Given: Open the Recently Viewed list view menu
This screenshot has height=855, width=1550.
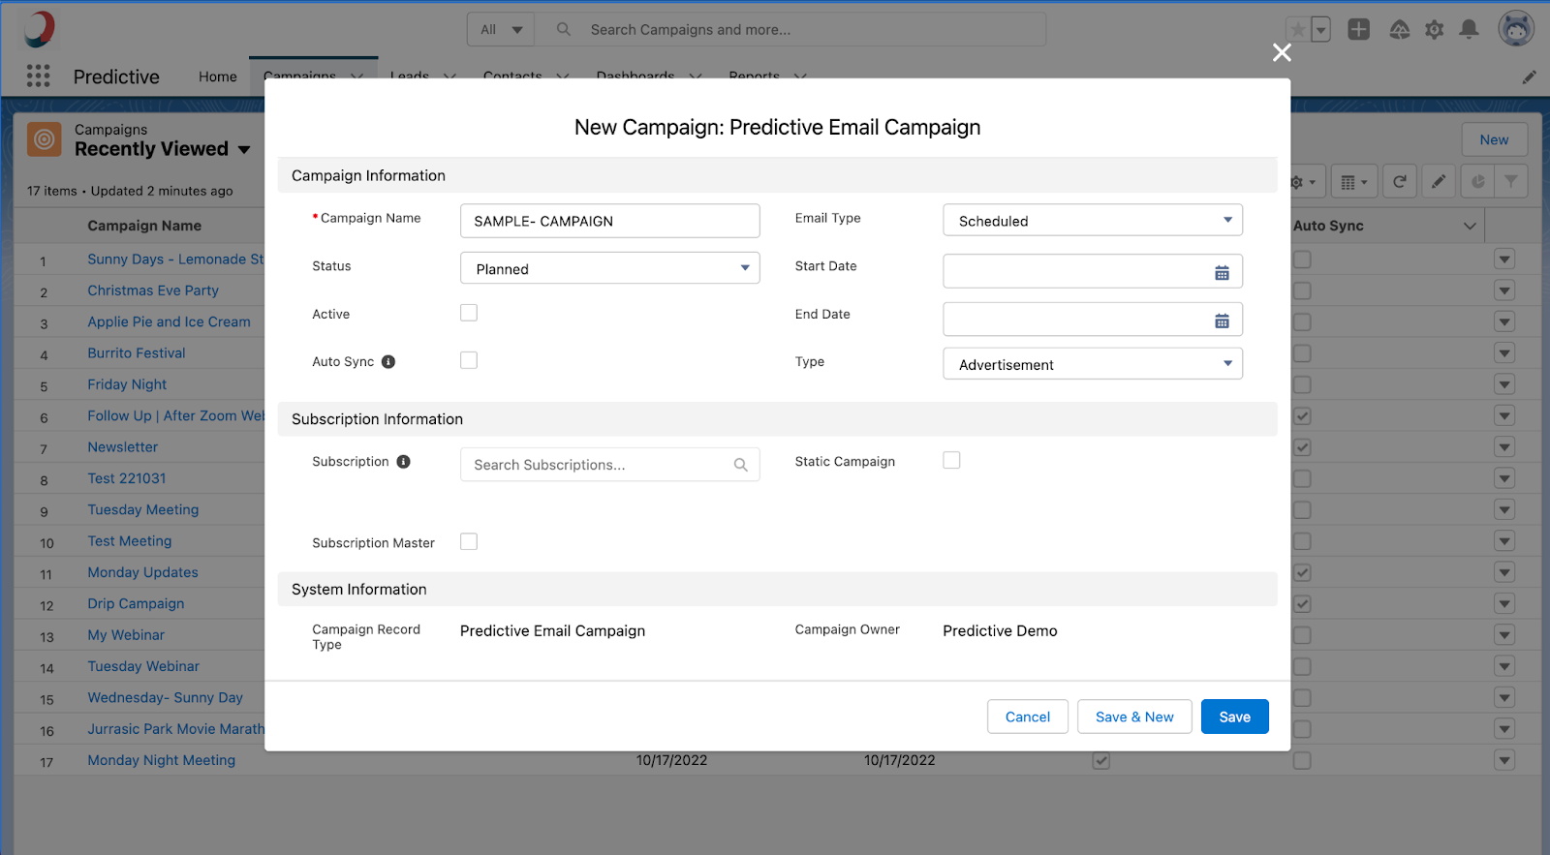Looking at the screenshot, I should coord(244,149).
